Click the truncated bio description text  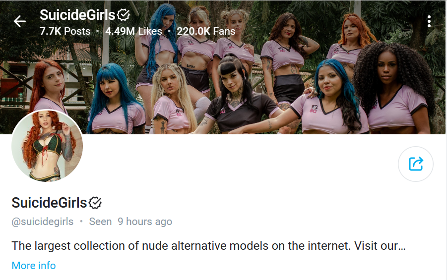[208, 246]
